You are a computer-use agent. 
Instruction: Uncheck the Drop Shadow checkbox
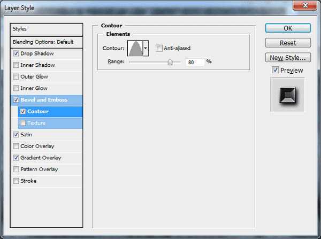(16, 53)
